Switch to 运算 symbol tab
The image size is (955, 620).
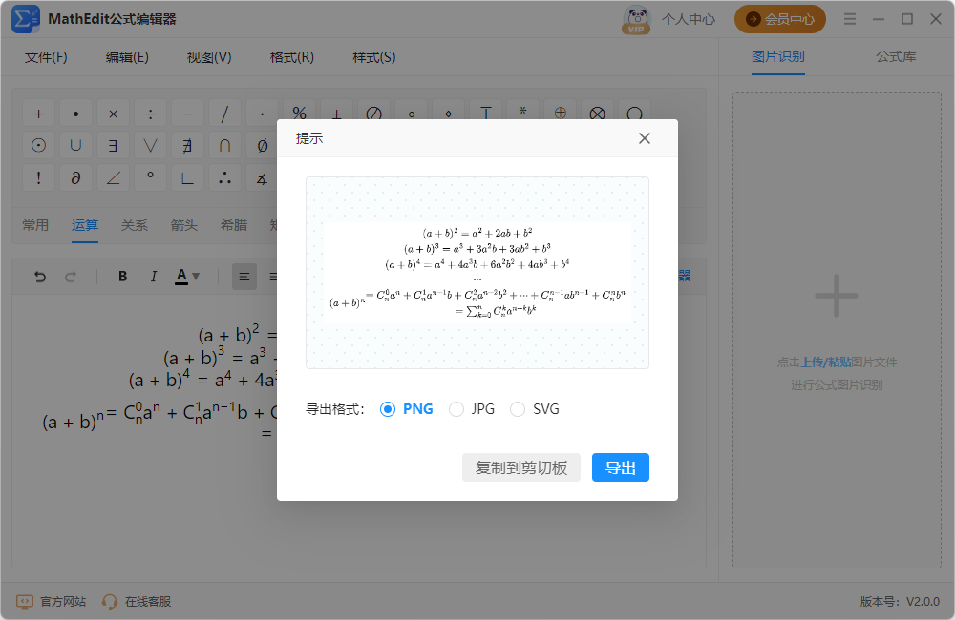[x=85, y=225]
